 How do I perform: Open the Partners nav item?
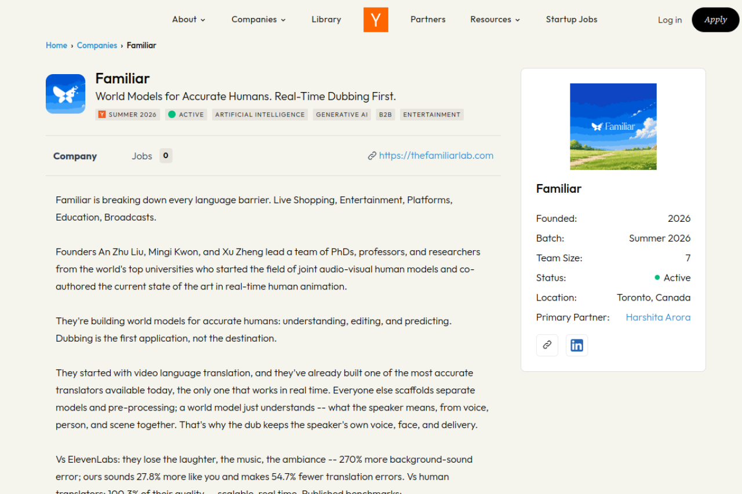point(428,19)
